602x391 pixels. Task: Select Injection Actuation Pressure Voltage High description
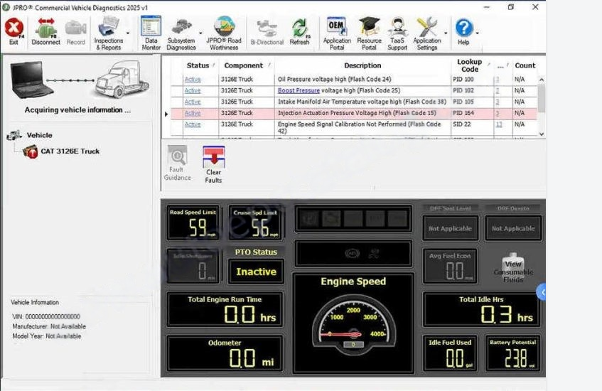point(357,113)
